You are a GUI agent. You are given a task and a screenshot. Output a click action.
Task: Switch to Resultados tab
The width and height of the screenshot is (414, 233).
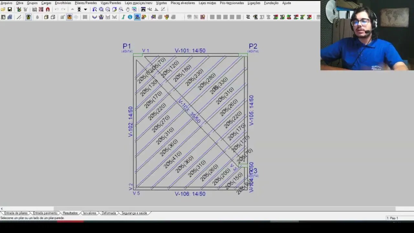coord(70,213)
